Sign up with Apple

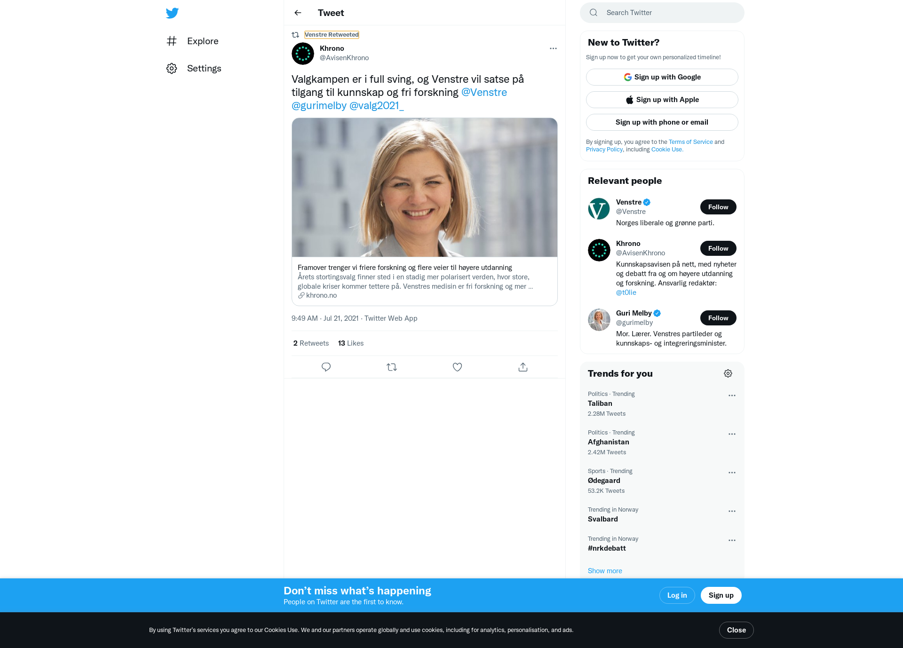(x=662, y=100)
